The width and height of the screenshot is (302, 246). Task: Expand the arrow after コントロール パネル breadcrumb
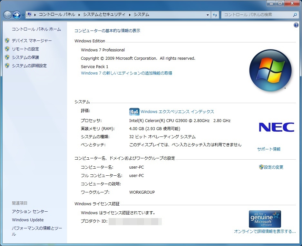point(79,15)
